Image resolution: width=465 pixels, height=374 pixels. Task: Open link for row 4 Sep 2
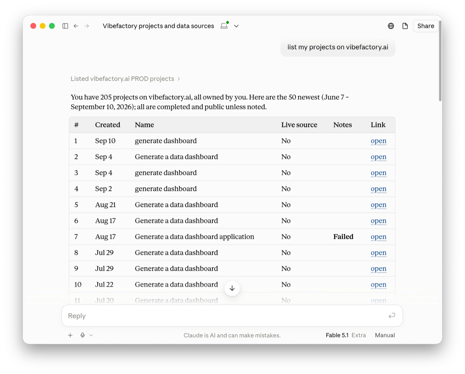point(378,188)
